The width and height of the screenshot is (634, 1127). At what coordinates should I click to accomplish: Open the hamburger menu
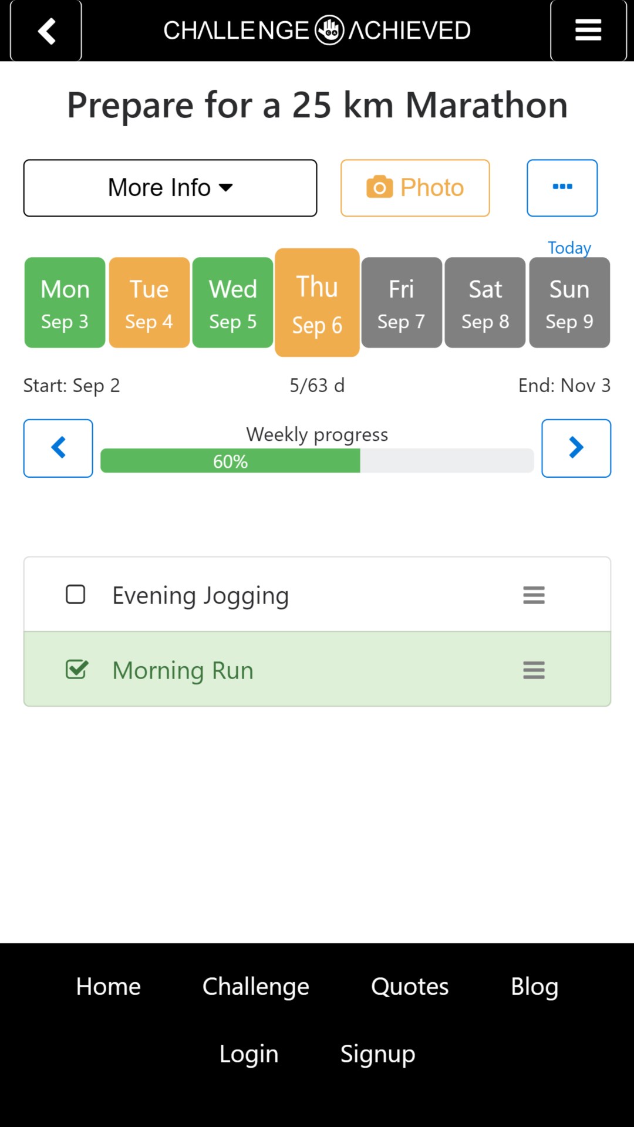coord(588,31)
